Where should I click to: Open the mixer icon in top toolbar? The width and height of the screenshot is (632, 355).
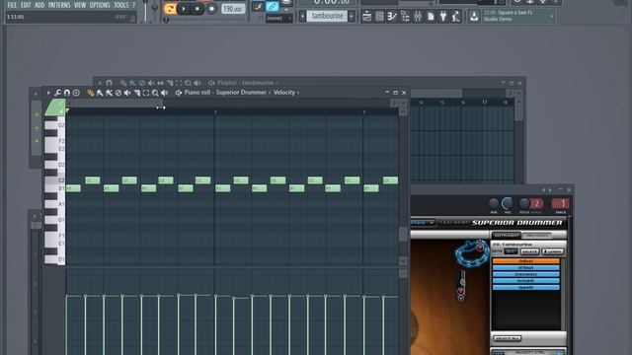pos(418,16)
